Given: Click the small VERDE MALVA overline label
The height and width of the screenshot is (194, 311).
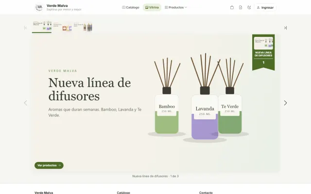Looking at the screenshot, I should click(63, 71).
